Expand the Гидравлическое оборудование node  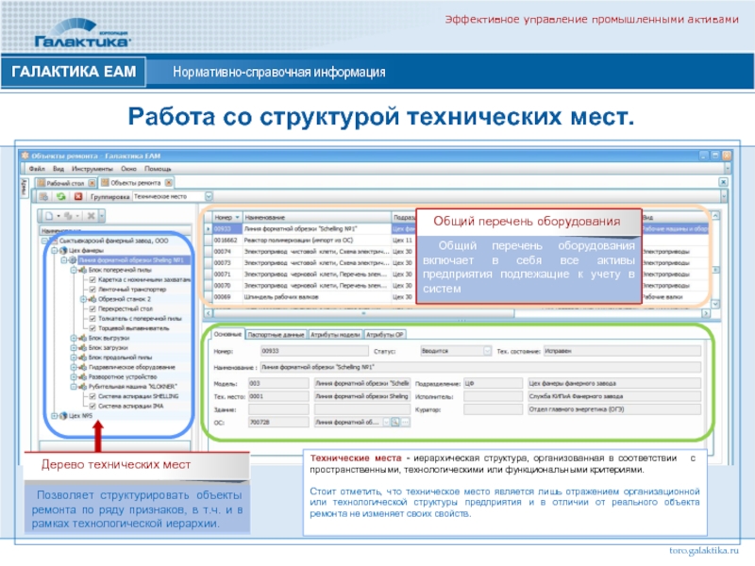click(x=74, y=367)
